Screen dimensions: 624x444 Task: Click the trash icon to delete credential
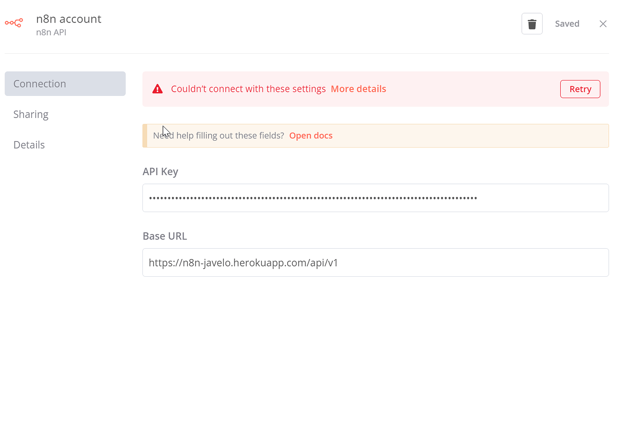click(532, 23)
